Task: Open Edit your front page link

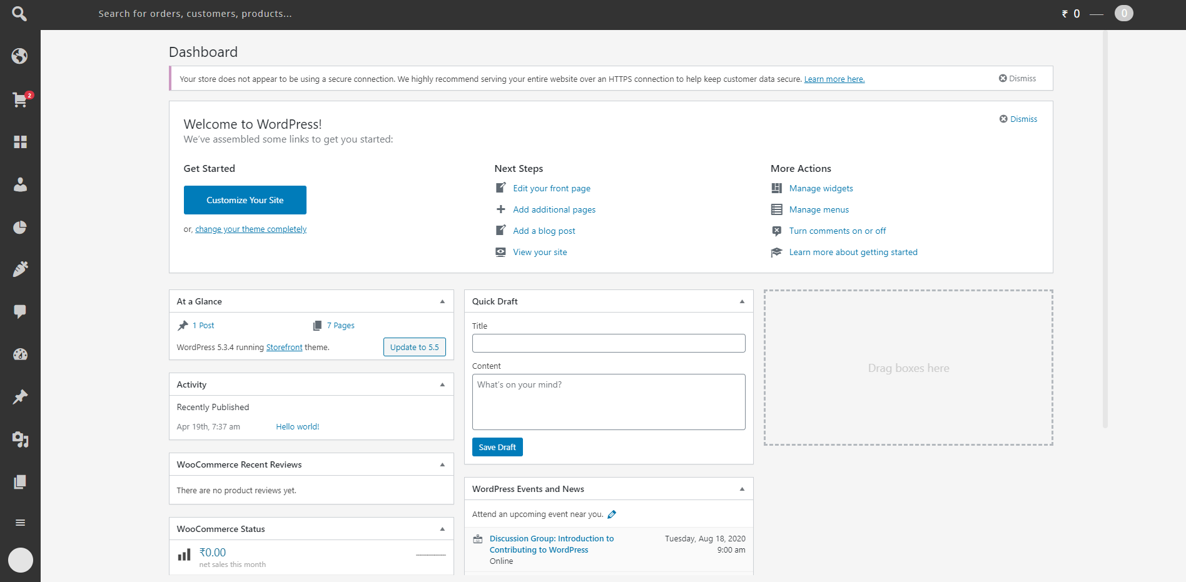Action: [552, 188]
